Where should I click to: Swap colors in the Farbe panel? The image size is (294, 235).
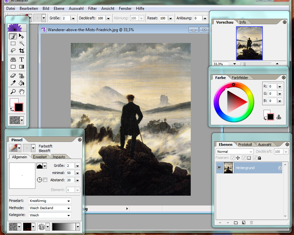coord(265,119)
